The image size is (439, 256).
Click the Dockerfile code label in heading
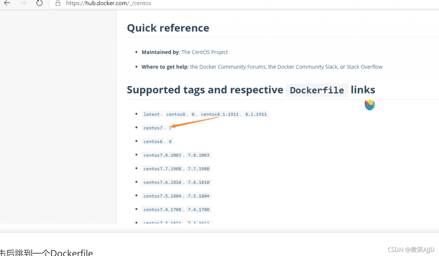point(317,90)
